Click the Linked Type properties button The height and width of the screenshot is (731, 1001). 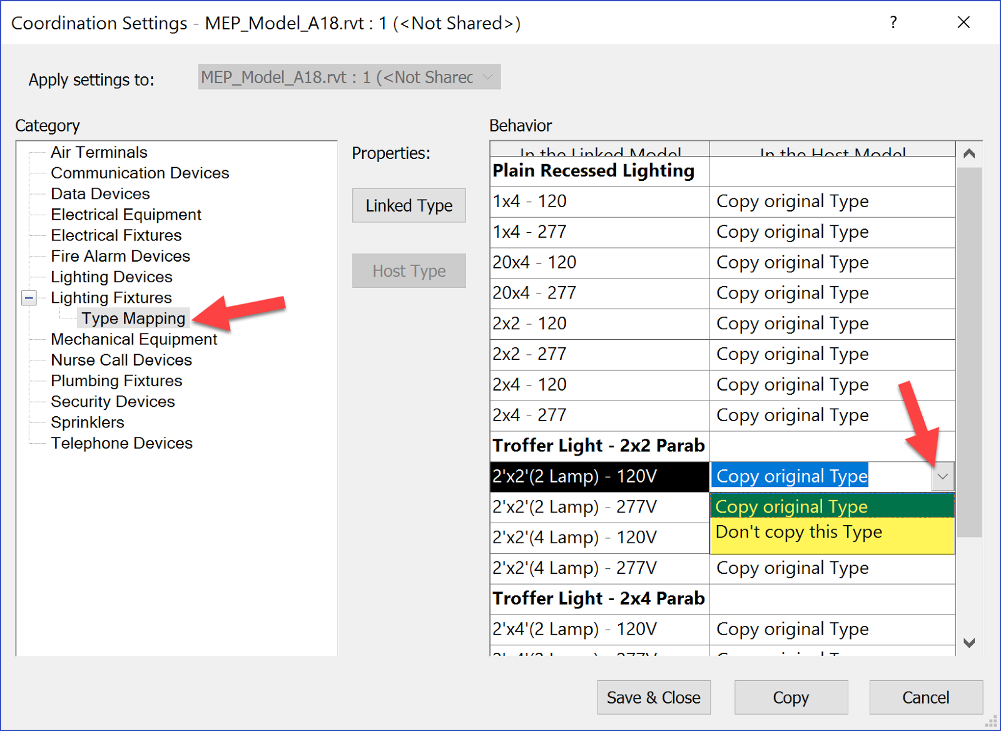tap(409, 205)
